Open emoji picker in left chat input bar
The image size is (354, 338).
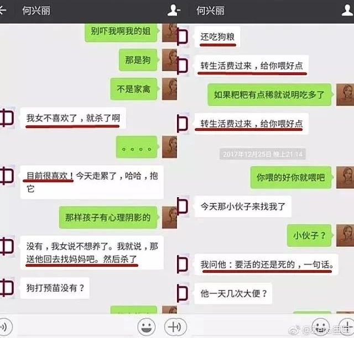coord(146,327)
